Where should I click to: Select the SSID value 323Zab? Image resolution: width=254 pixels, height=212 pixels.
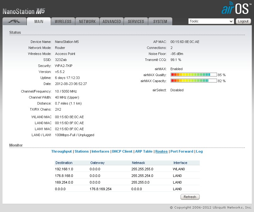61,60
